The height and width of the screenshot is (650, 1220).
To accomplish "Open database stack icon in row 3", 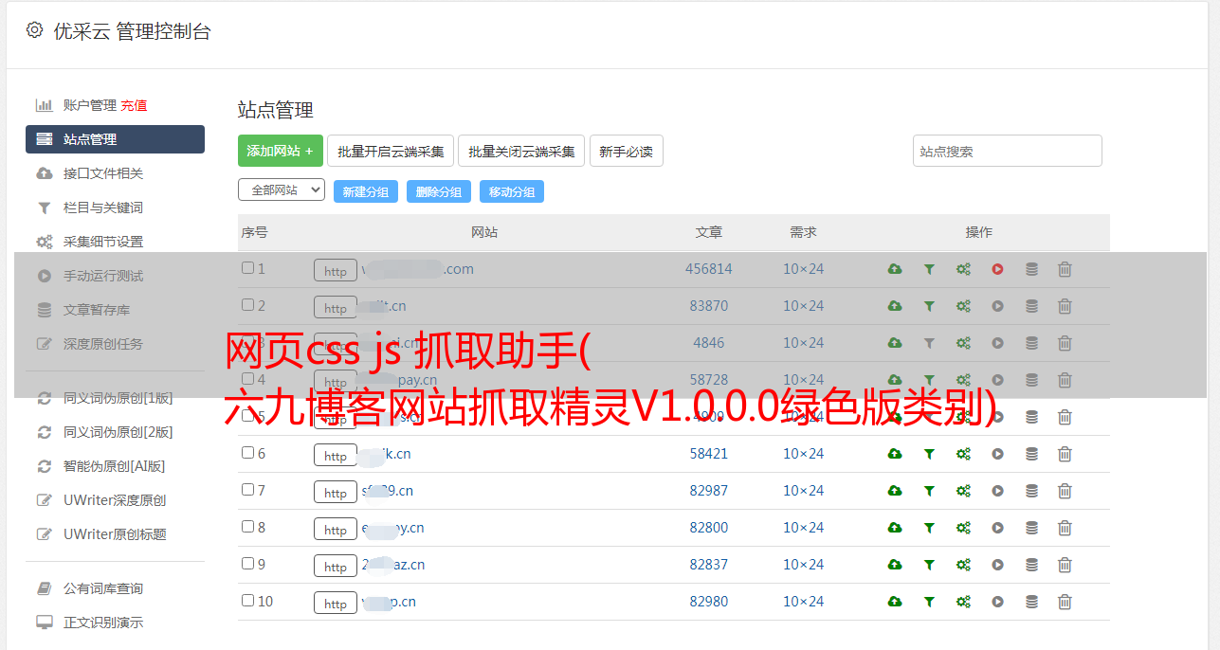I will click(1031, 343).
